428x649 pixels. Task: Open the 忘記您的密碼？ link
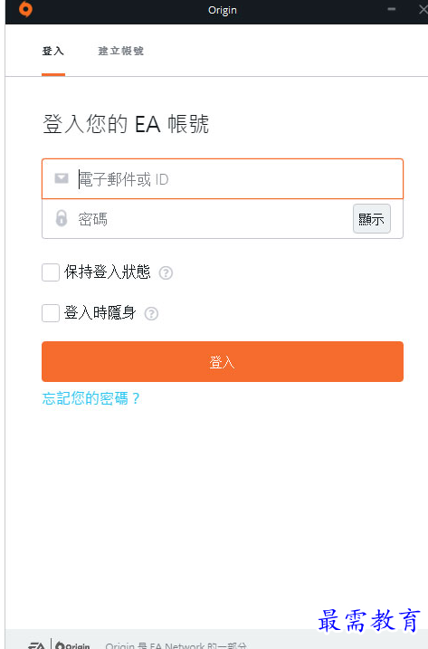click(x=90, y=398)
